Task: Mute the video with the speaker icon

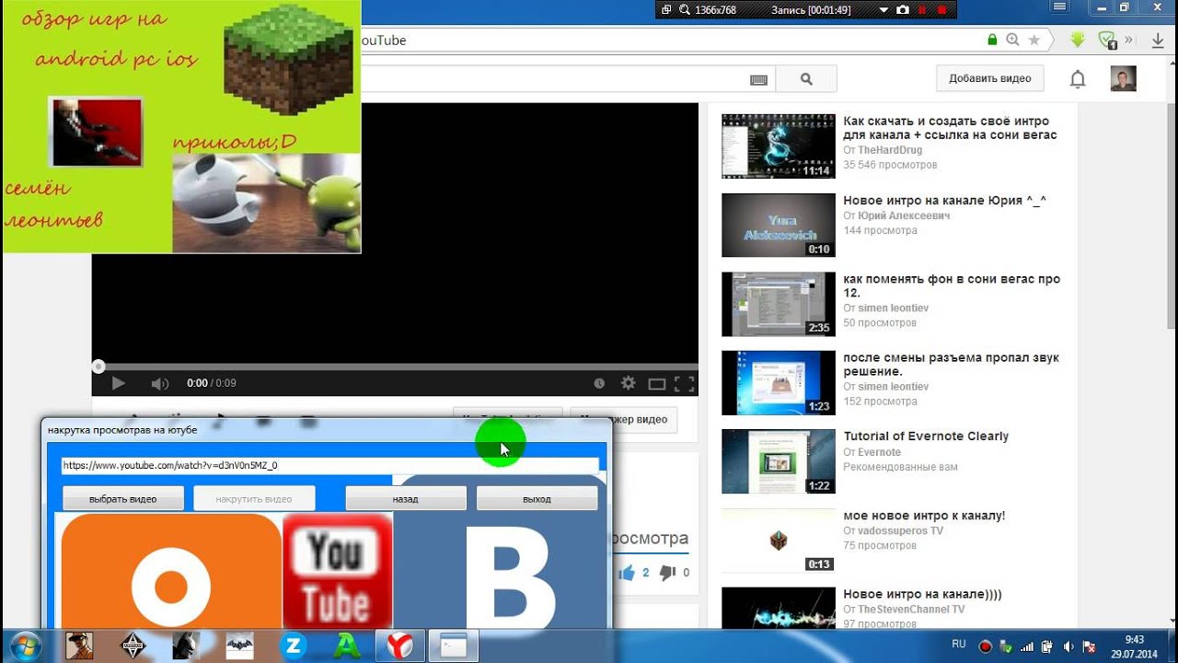Action: click(160, 383)
